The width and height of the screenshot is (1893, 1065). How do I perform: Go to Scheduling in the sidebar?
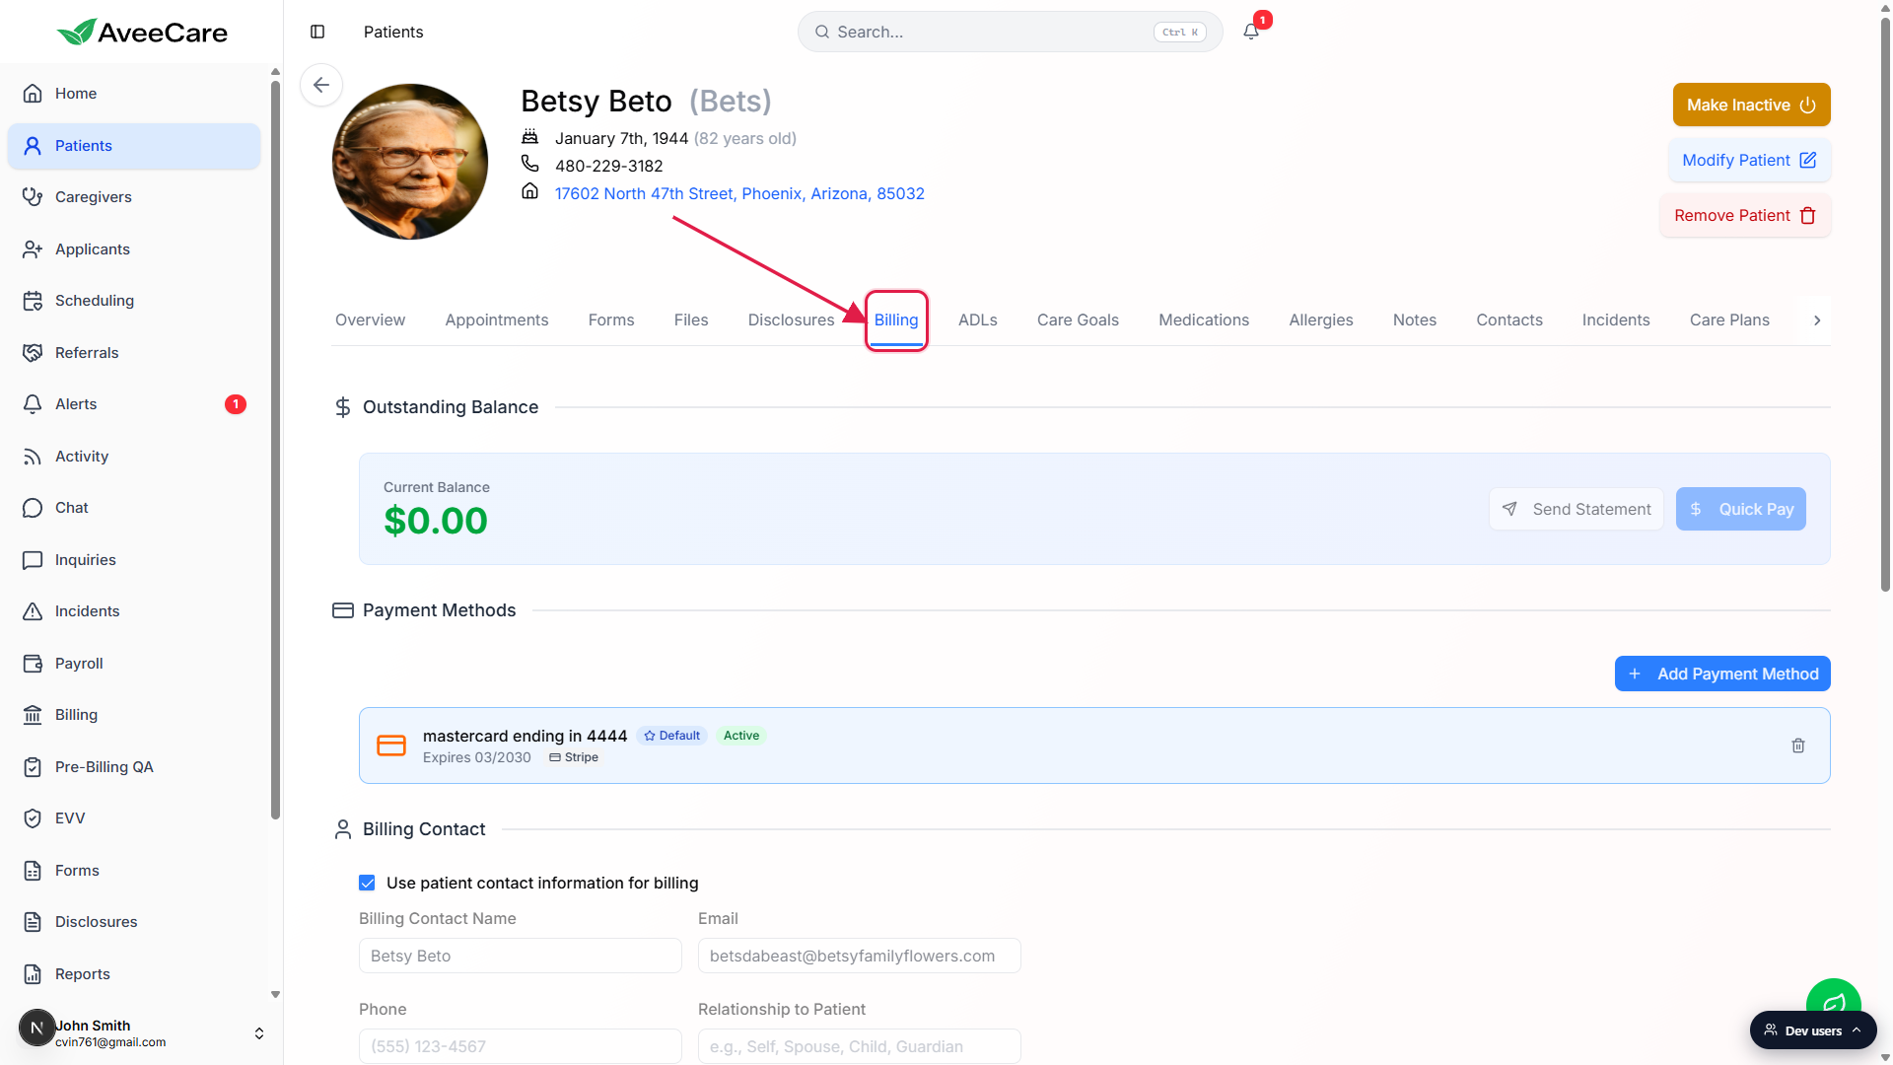(x=133, y=301)
